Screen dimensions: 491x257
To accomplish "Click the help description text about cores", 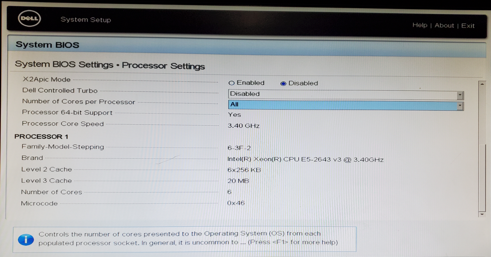I will 188,238.
